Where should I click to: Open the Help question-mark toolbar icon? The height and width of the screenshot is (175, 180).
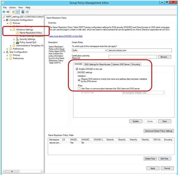(23, 12)
